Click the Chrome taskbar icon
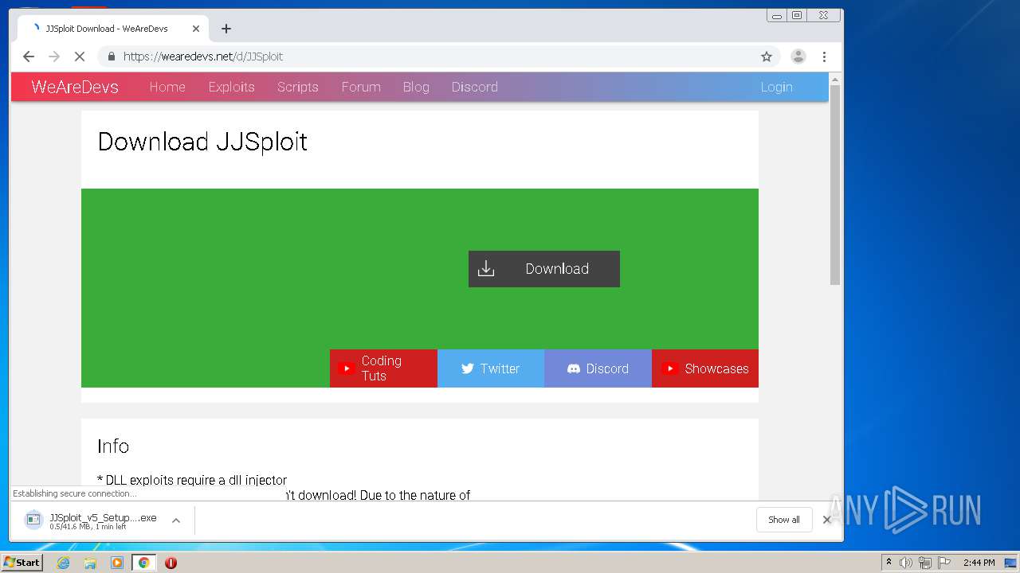The width and height of the screenshot is (1020, 573). [x=143, y=563]
